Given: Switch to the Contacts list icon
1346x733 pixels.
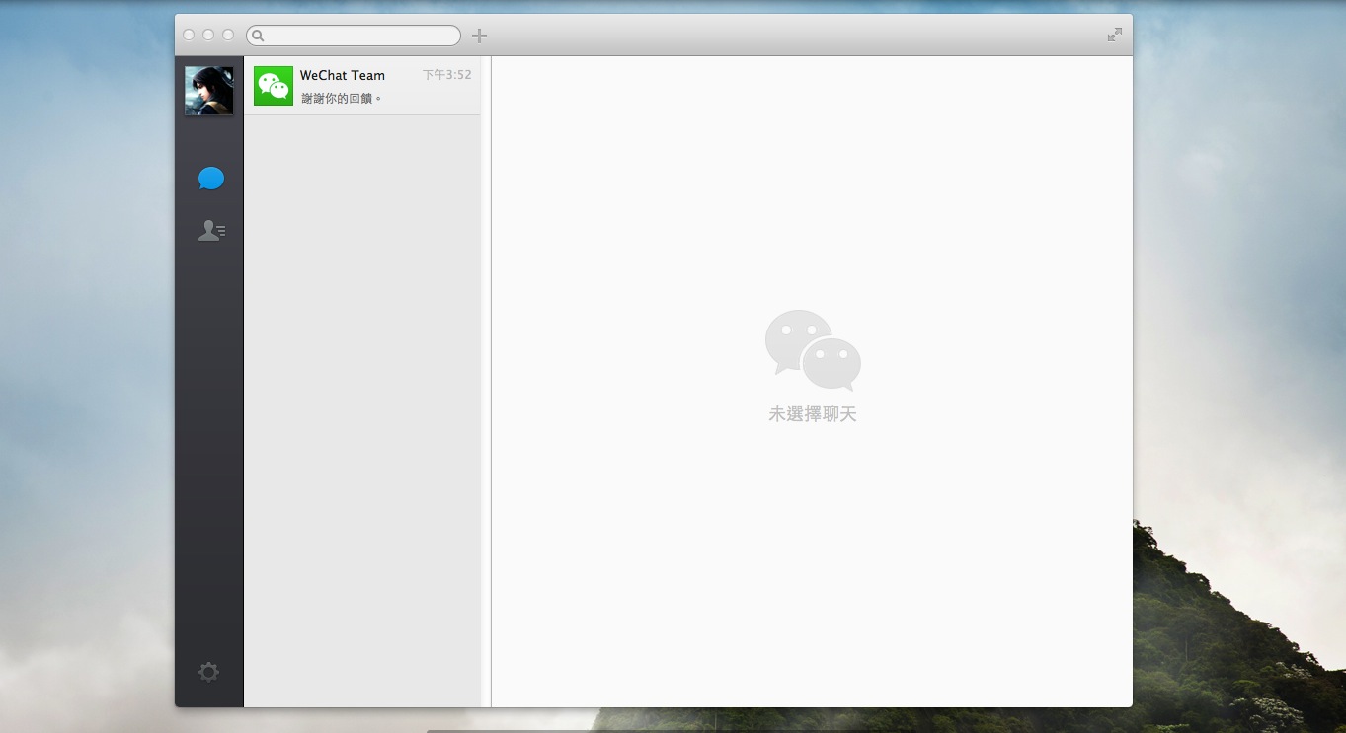Looking at the screenshot, I should coord(210,231).
